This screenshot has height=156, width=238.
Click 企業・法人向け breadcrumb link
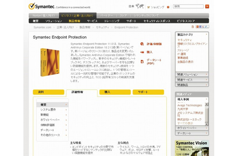tap(65, 27)
